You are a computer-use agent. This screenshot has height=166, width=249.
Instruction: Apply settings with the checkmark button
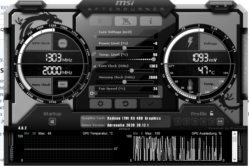151,104
